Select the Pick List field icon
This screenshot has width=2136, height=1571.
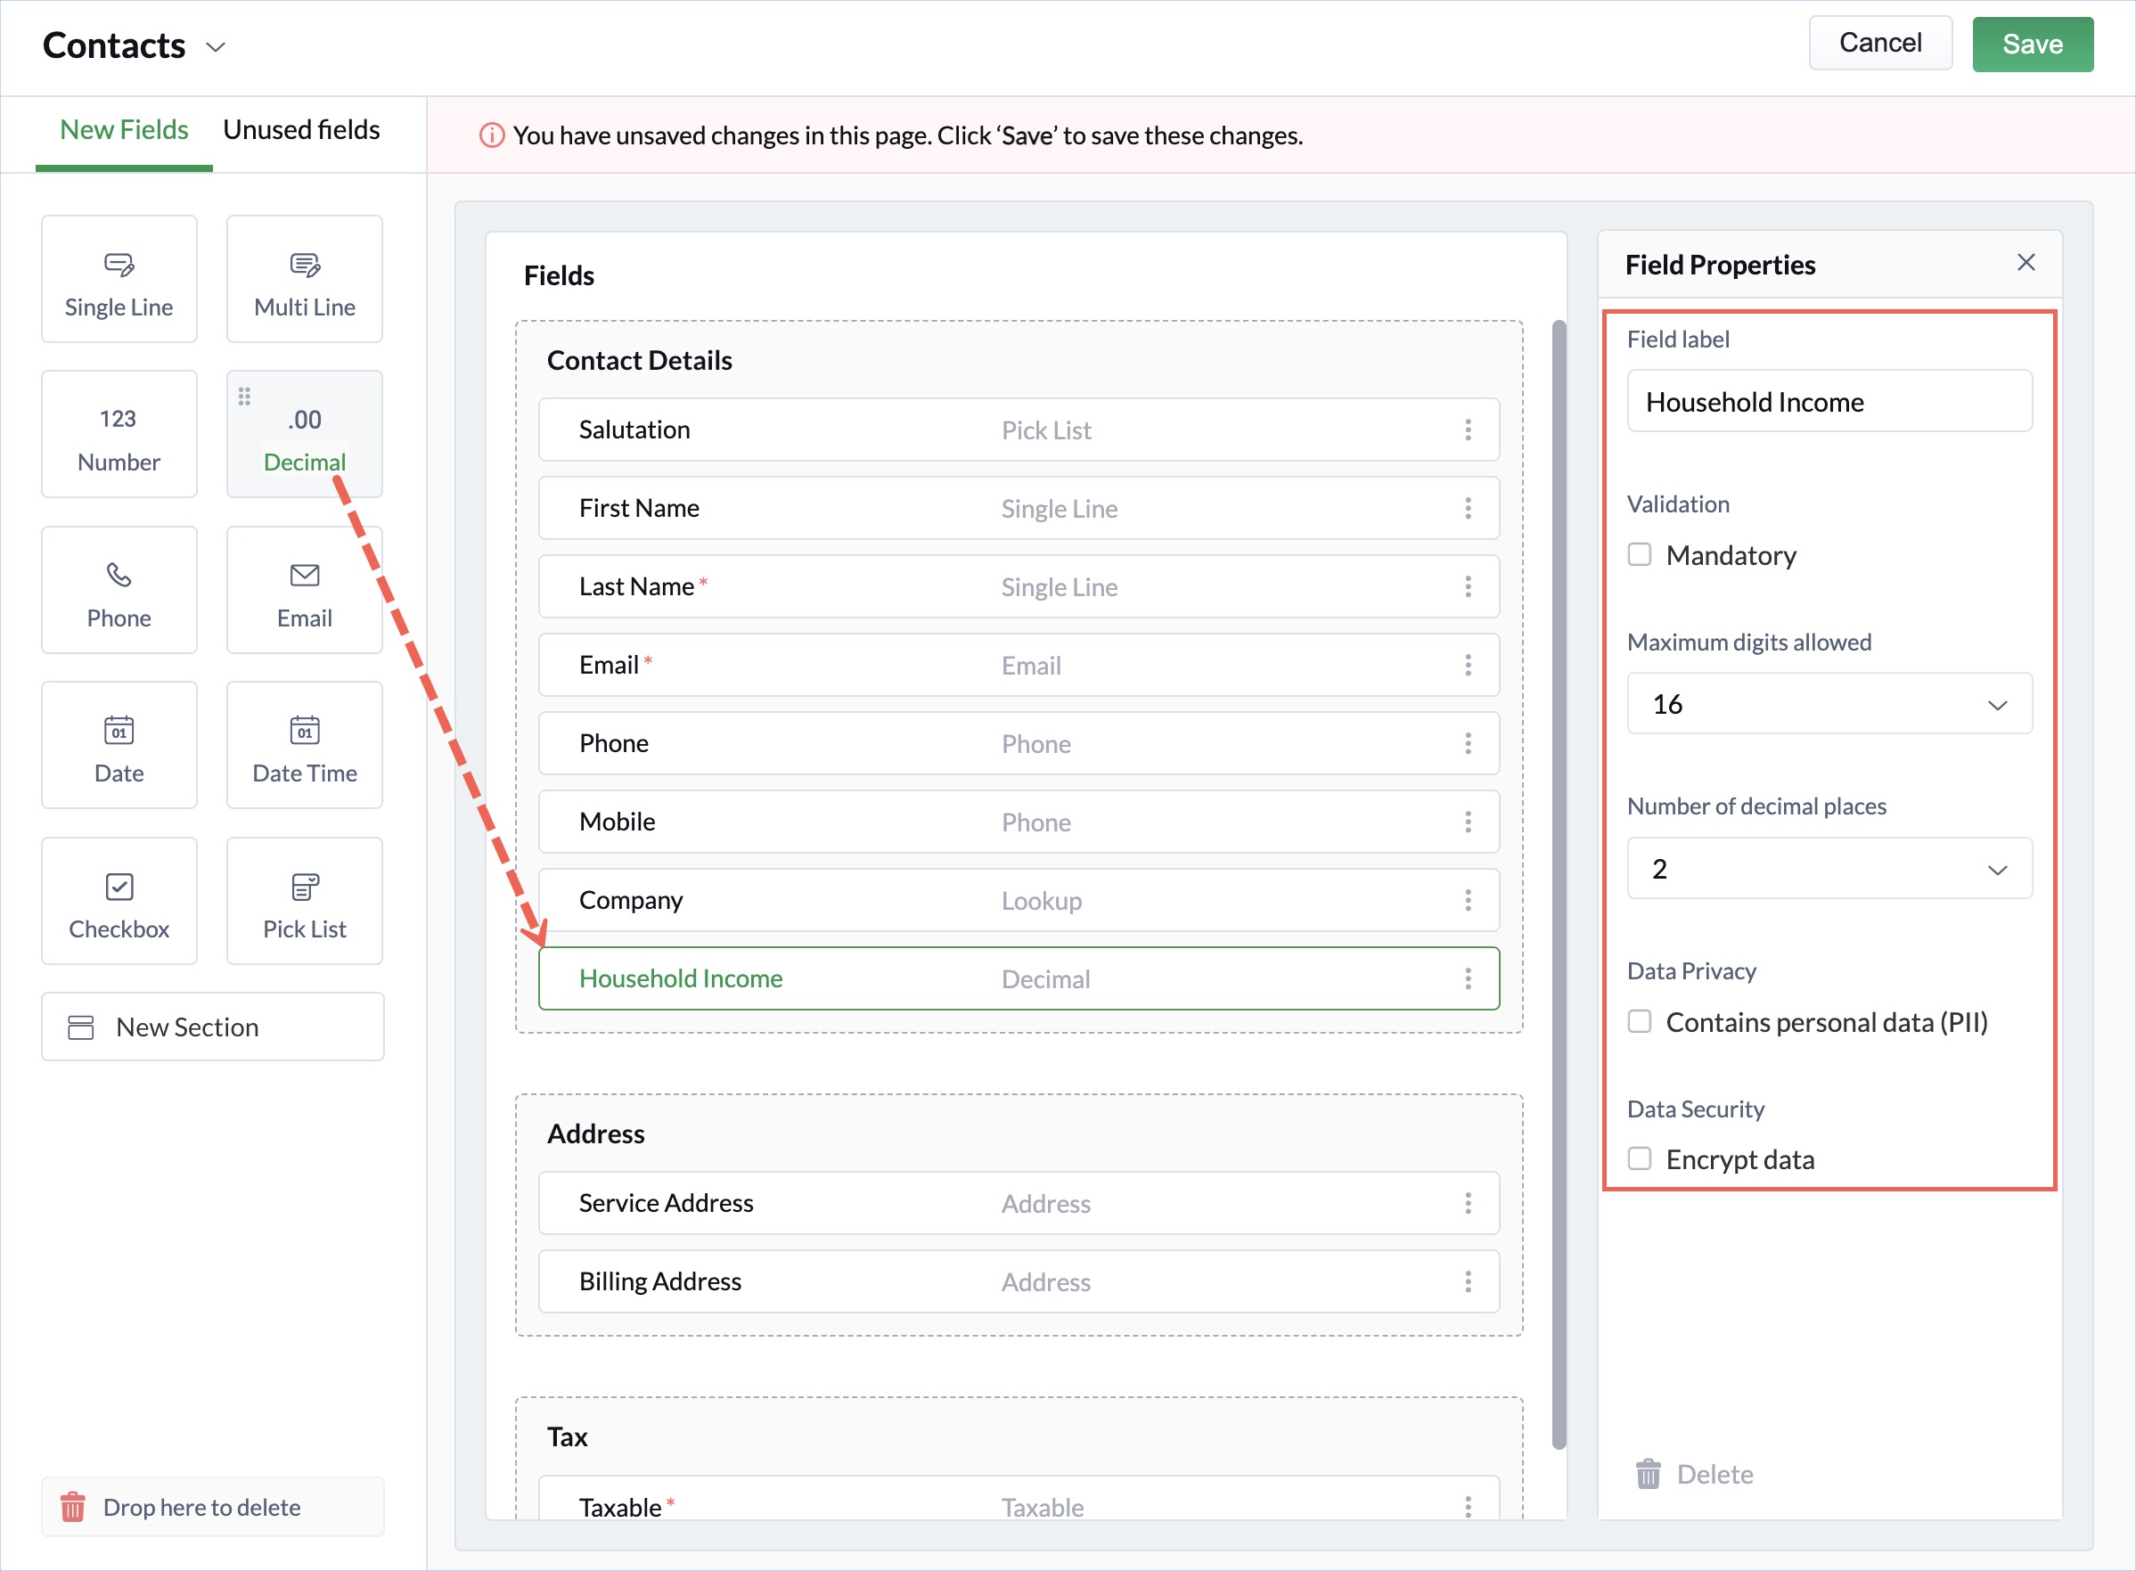pos(305,888)
